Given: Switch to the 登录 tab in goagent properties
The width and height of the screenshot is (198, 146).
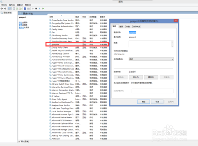Looking at the screenshot, I should click(x=121, y=27).
